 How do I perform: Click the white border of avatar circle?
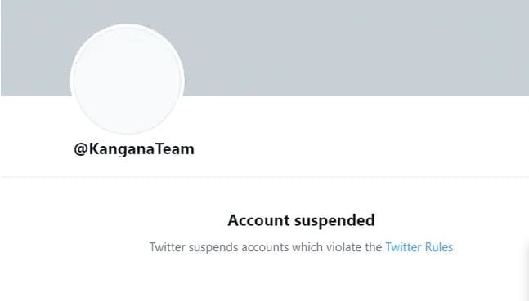tap(72, 80)
